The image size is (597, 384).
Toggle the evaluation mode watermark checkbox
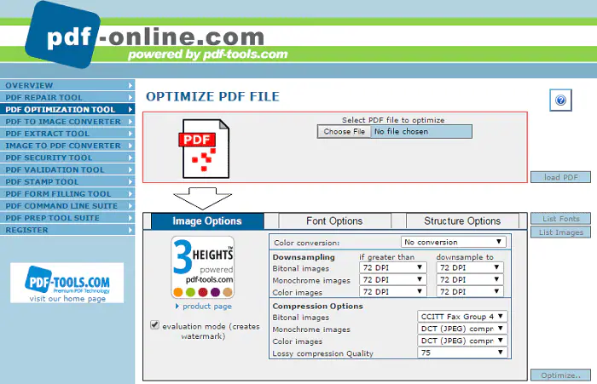(154, 325)
